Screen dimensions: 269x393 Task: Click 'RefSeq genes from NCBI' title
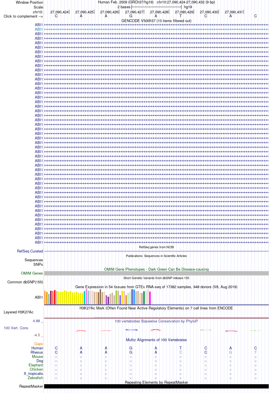tap(156, 247)
